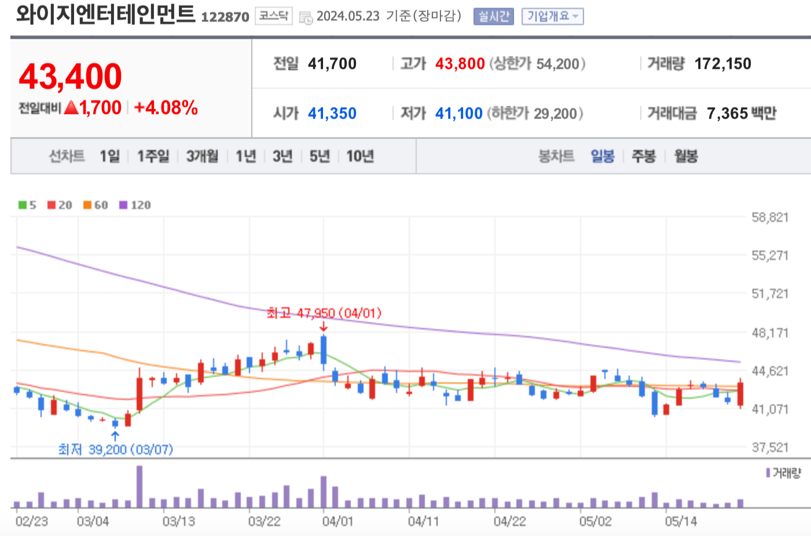
Task: Click the 37,521 price axis label
Action: [x=770, y=447]
